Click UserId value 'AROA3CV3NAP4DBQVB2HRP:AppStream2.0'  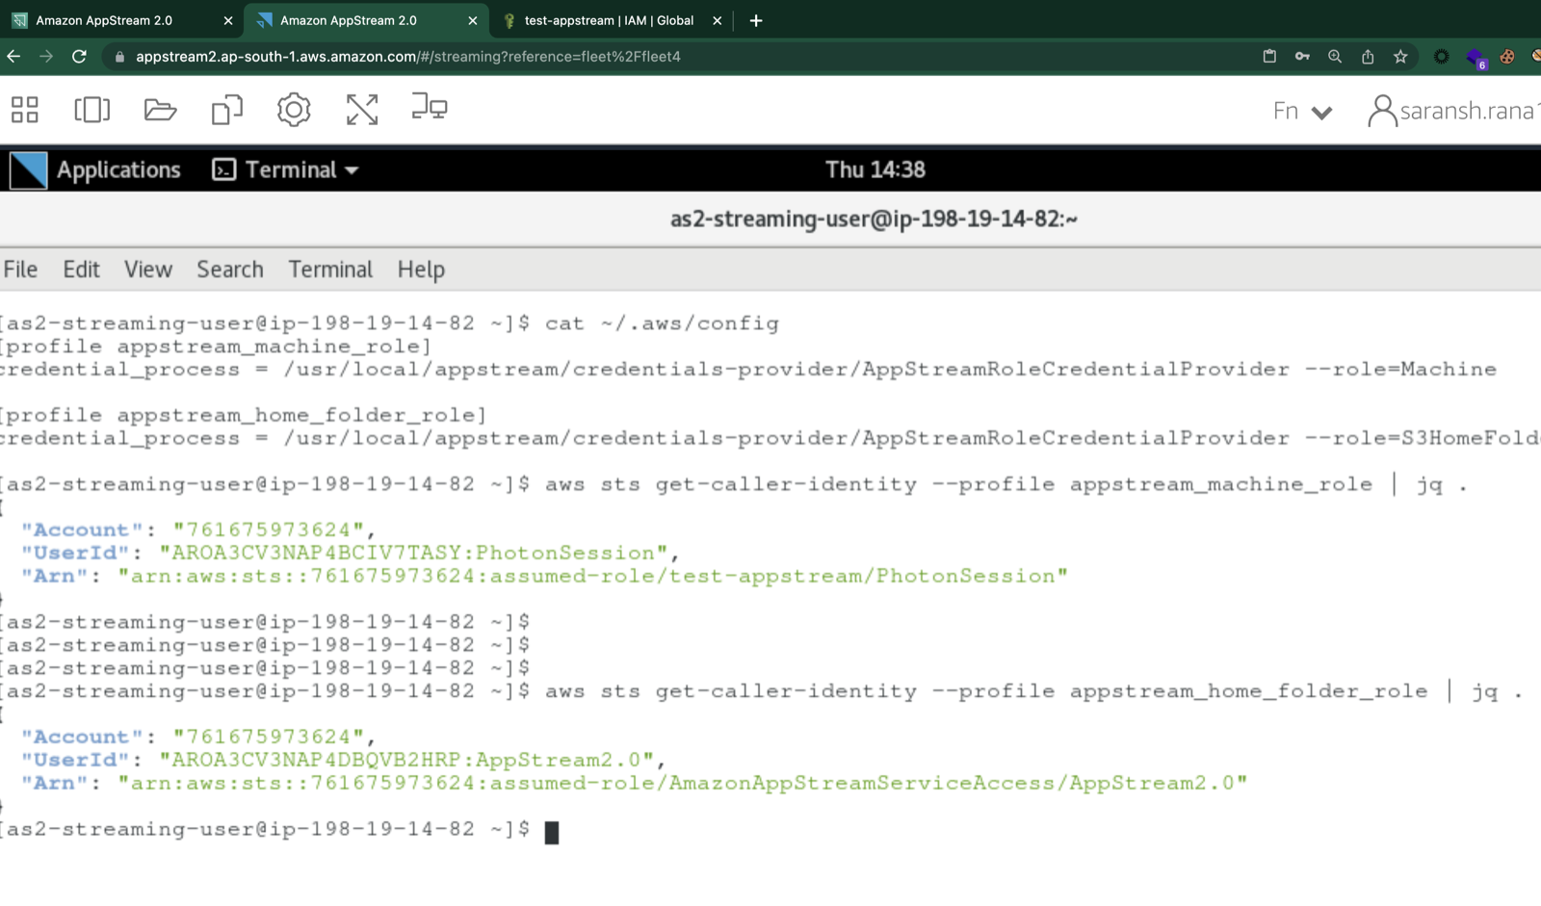406,761
